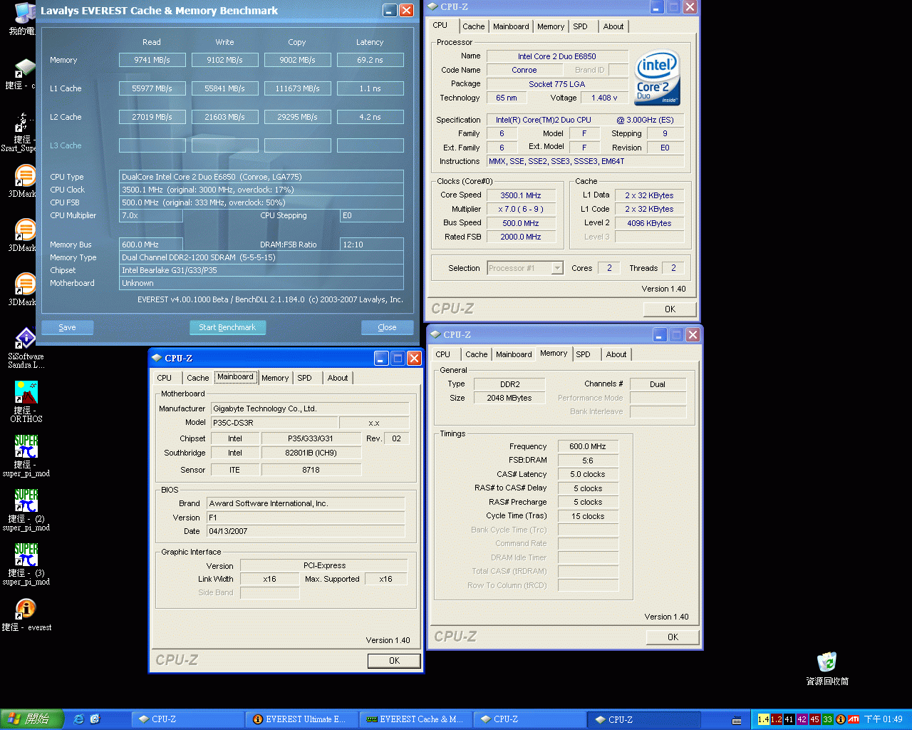Click the taskbar clock showing 01:49
The image size is (912, 730).
pyautogui.click(x=883, y=719)
